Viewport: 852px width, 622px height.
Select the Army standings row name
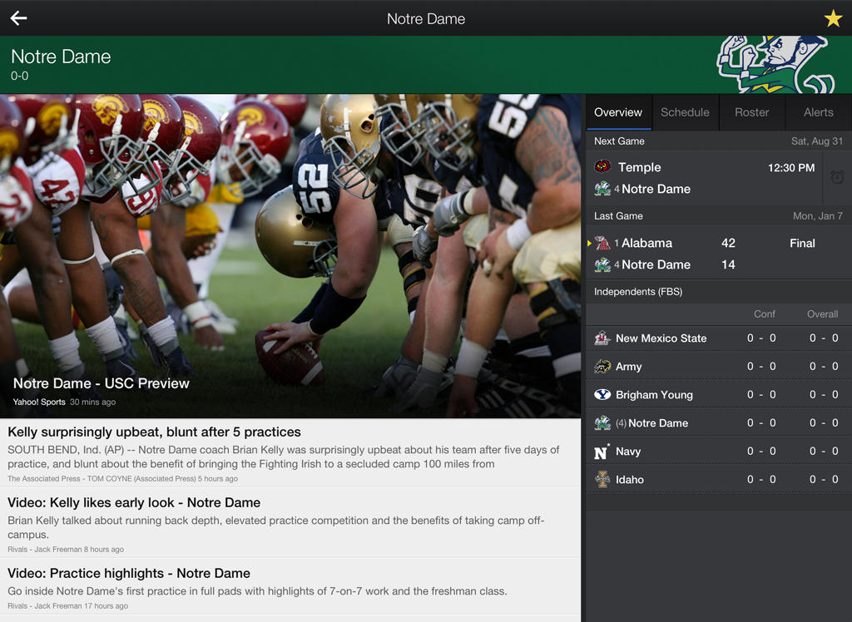pyautogui.click(x=629, y=367)
